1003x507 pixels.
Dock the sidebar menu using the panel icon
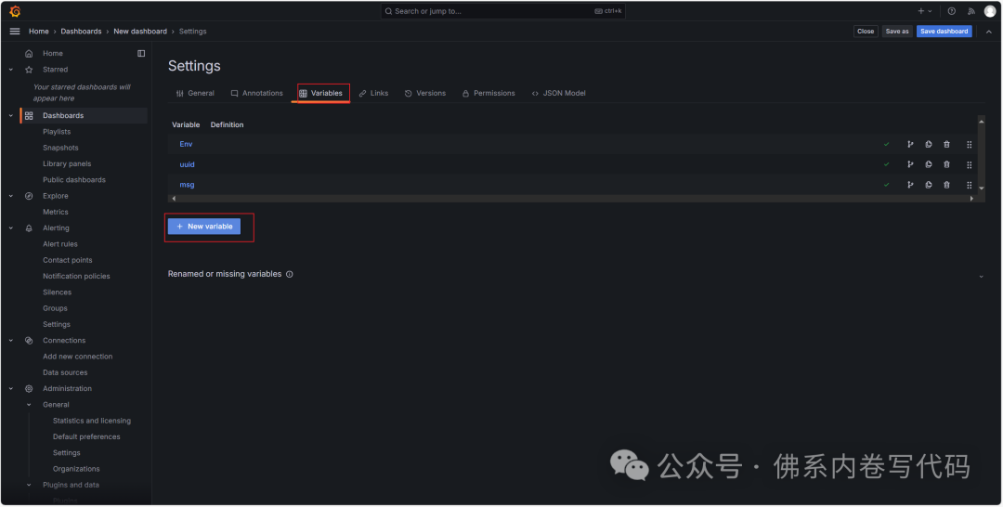point(141,54)
